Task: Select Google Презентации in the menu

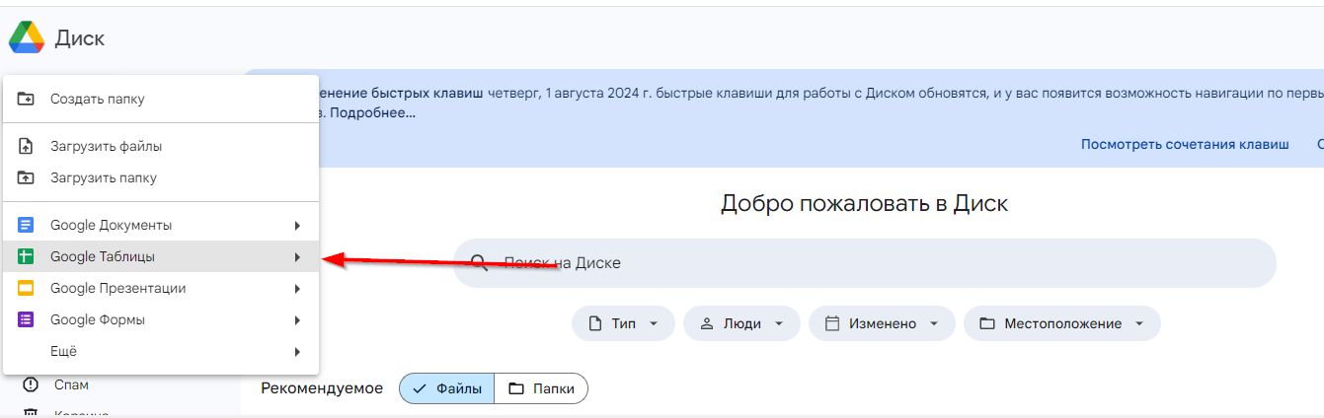Action: click(161, 288)
